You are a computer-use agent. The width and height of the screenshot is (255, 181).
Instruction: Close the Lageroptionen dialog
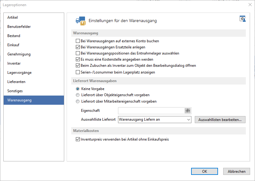tap(250, 5)
